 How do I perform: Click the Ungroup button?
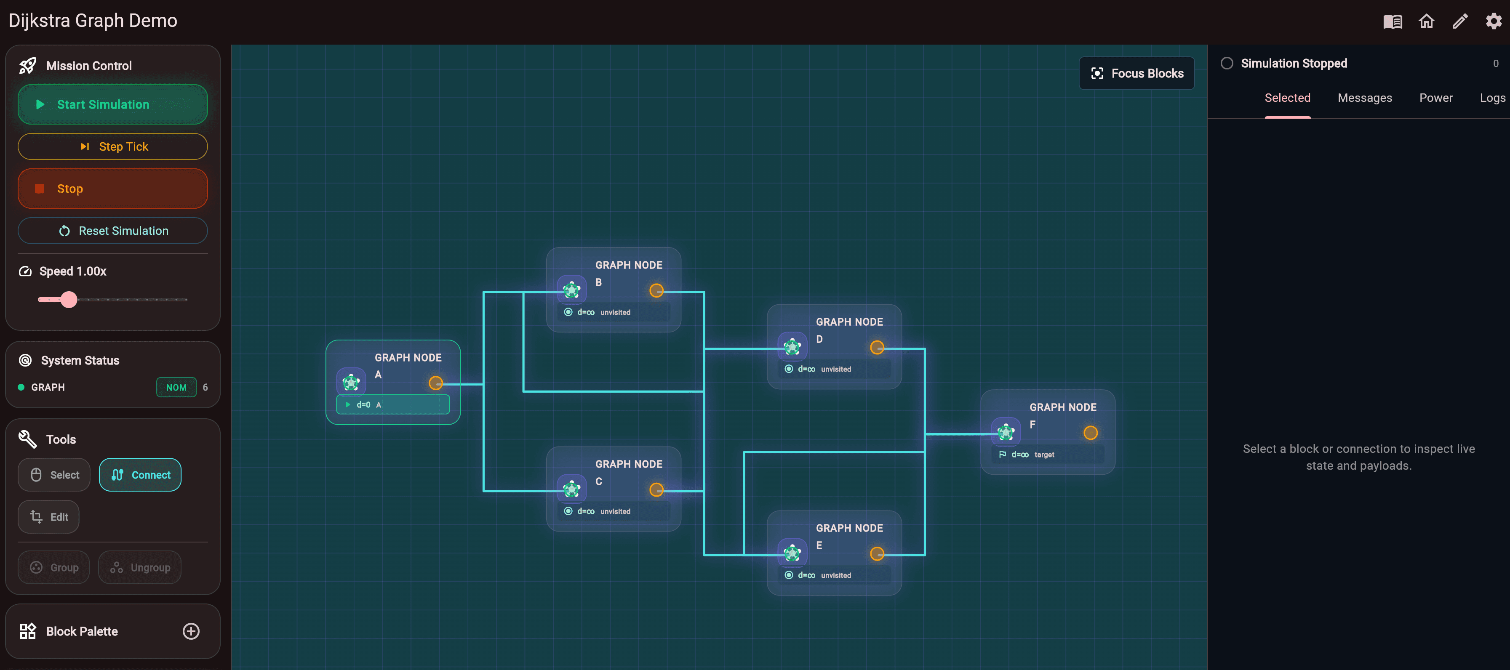click(x=139, y=567)
